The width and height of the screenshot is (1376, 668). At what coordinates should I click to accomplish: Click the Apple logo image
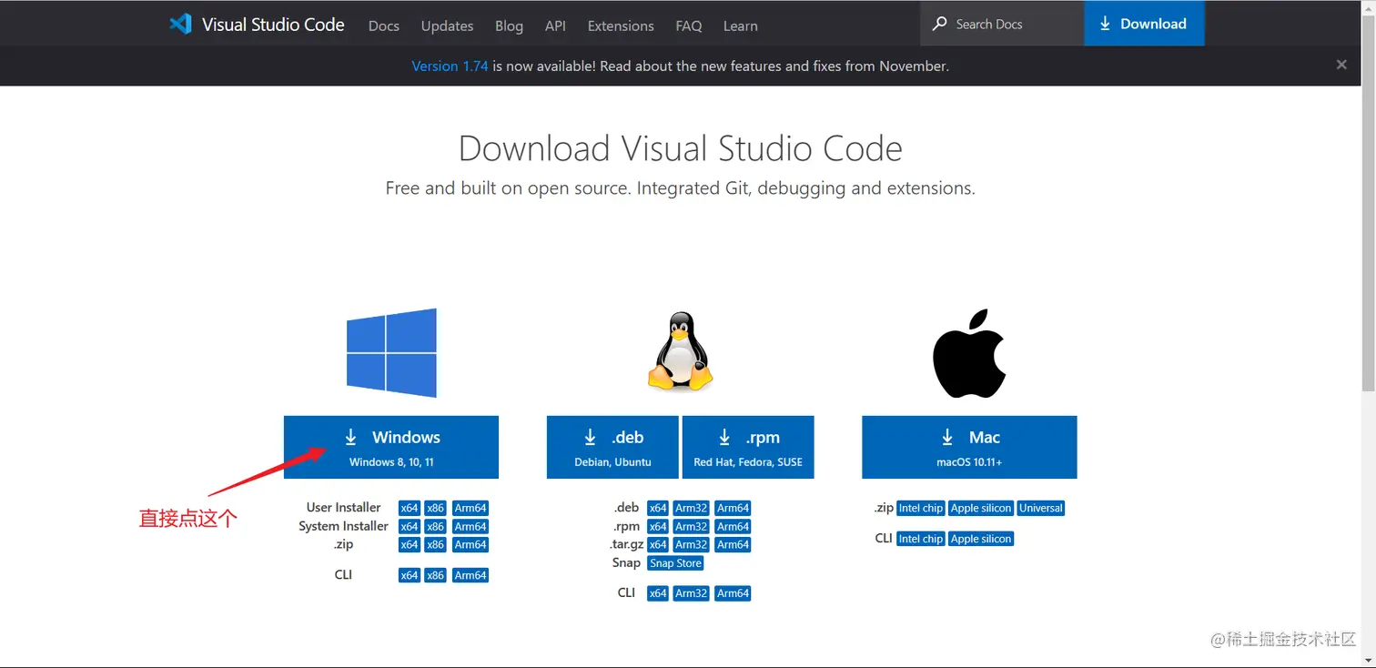[x=969, y=353]
